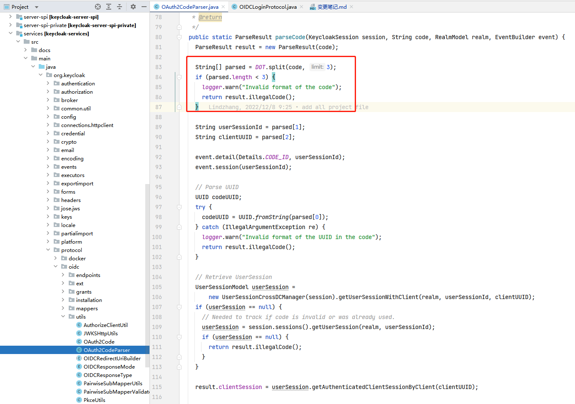Image resolution: width=575 pixels, height=404 pixels.
Task: Select OIDCRedirectUriBuilder class file
Action: pyautogui.click(x=112, y=358)
